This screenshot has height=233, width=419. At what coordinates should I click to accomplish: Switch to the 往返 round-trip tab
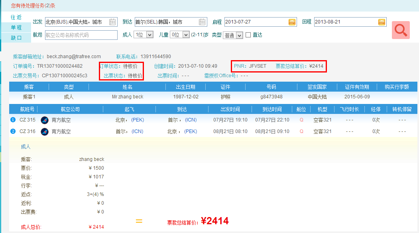click(16, 17)
